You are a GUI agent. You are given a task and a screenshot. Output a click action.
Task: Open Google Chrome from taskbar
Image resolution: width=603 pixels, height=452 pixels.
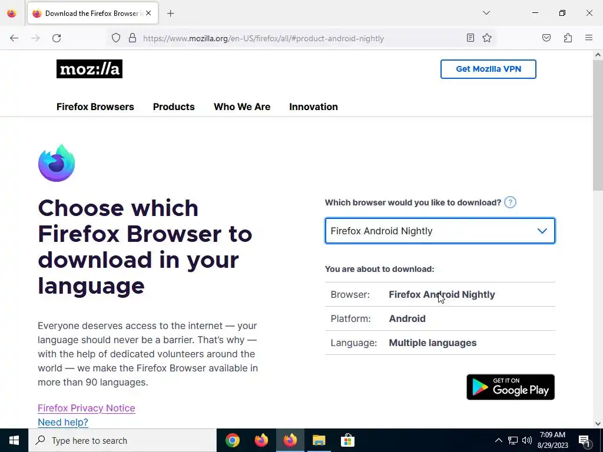point(233,440)
